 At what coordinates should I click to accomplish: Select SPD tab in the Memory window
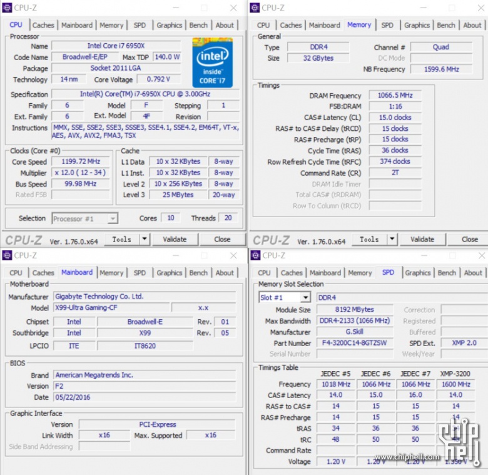(x=387, y=25)
